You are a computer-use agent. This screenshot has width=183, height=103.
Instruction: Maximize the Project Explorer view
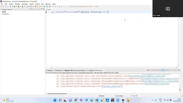[x=43, y=9]
